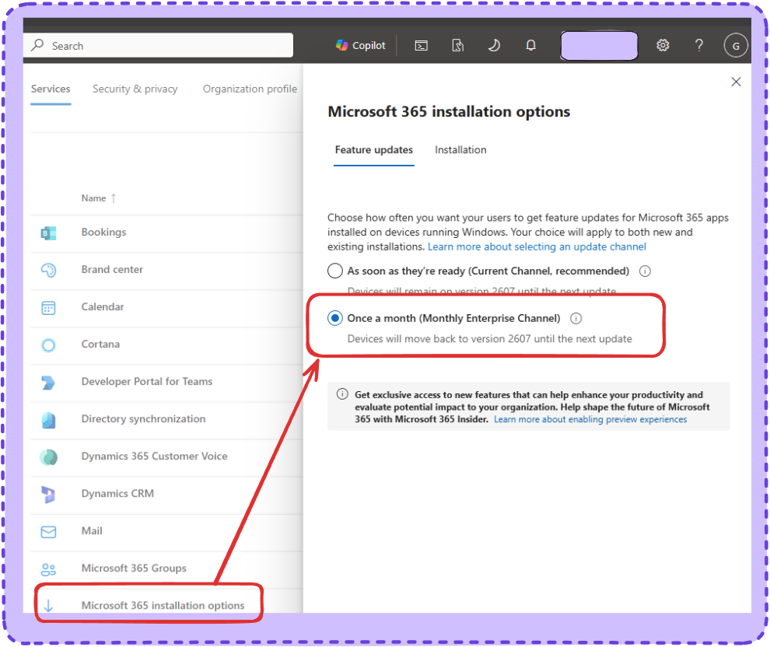Open Dynamics 365 Customer Voice row
Image resolution: width=770 pixels, height=647 pixels.
tap(166, 456)
